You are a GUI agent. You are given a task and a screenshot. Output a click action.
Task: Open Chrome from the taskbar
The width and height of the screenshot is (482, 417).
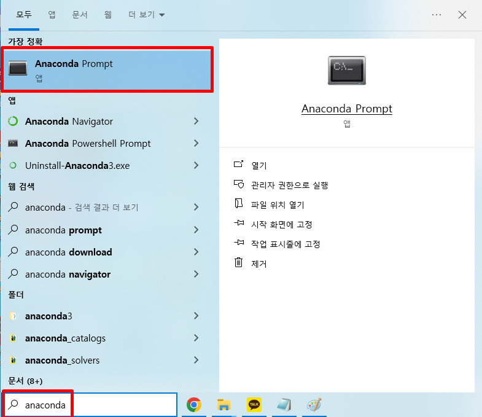click(193, 405)
